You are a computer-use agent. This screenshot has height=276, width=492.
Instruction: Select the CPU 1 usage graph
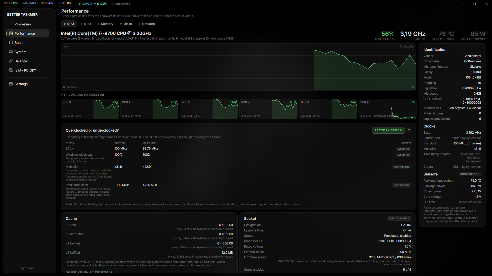pos(149,109)
